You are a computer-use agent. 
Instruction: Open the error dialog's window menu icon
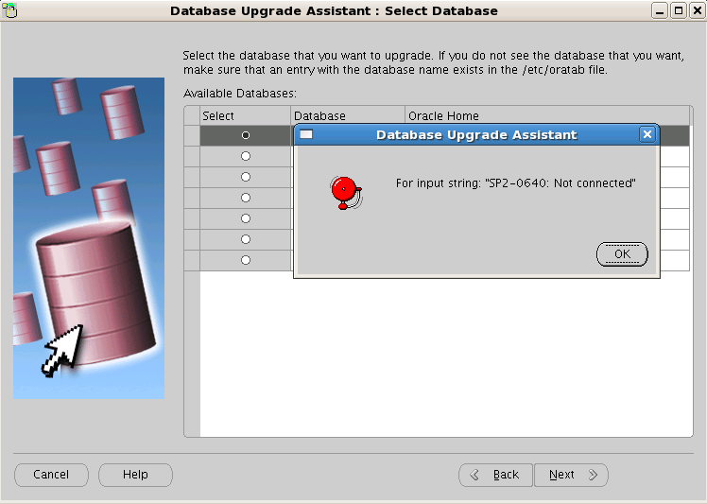click(306, 134)
